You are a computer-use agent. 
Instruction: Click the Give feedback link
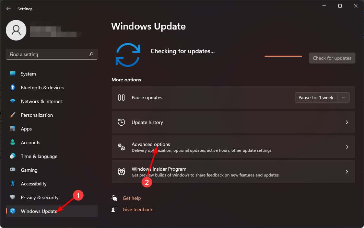[x=137, y=209]
